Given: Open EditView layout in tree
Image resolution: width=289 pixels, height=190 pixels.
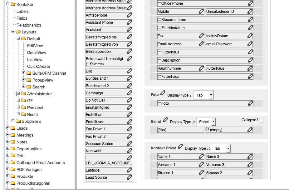Looking at the screenshot, I should pyautogui.click(x=35, y=46).
